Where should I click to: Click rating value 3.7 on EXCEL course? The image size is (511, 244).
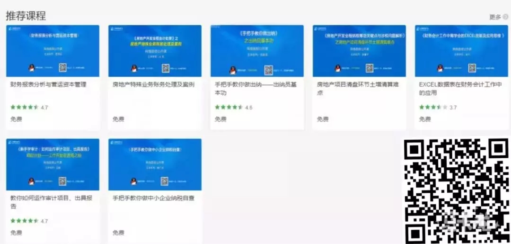point(453,108)
